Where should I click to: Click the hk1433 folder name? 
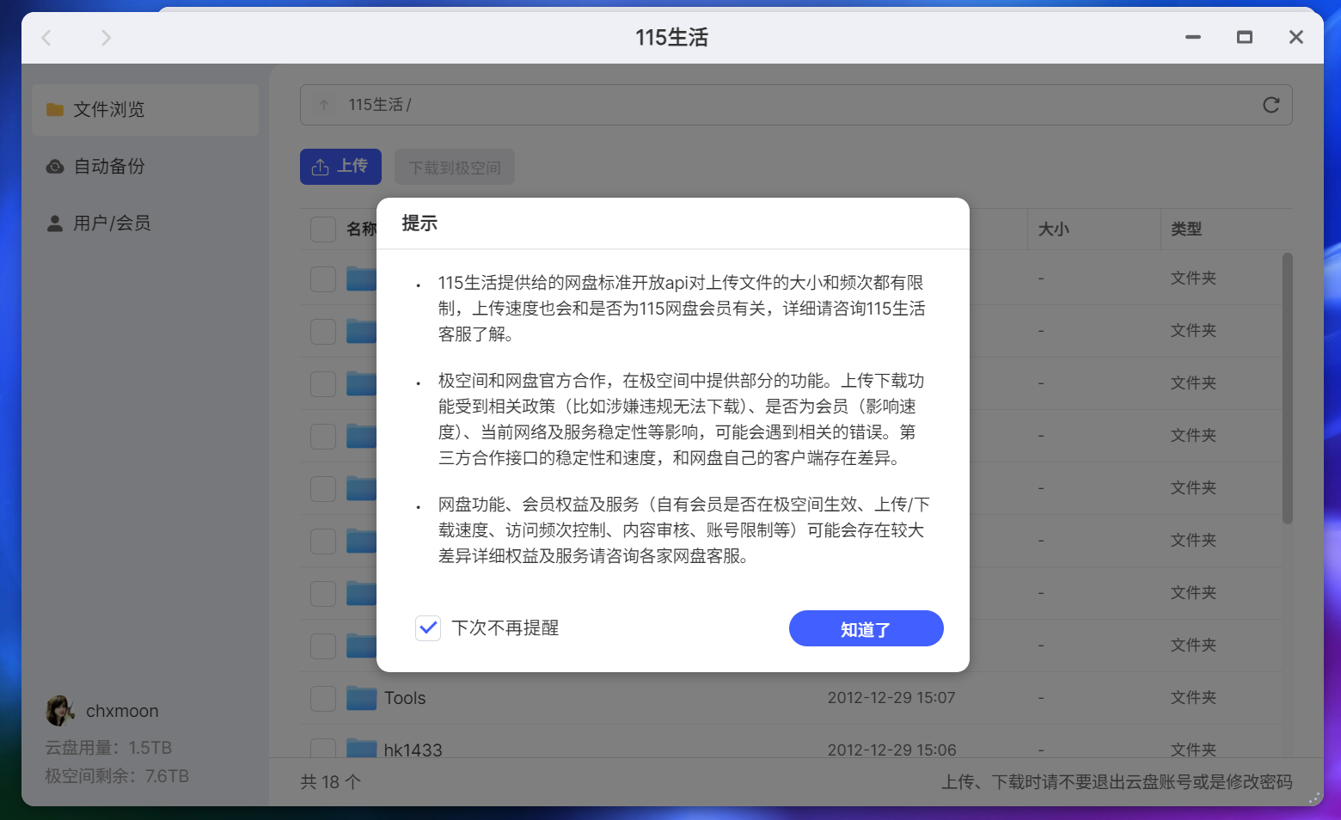point(413,750)
